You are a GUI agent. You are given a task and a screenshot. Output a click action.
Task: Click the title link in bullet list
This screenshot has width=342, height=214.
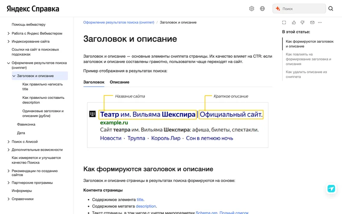click(140, 199)
